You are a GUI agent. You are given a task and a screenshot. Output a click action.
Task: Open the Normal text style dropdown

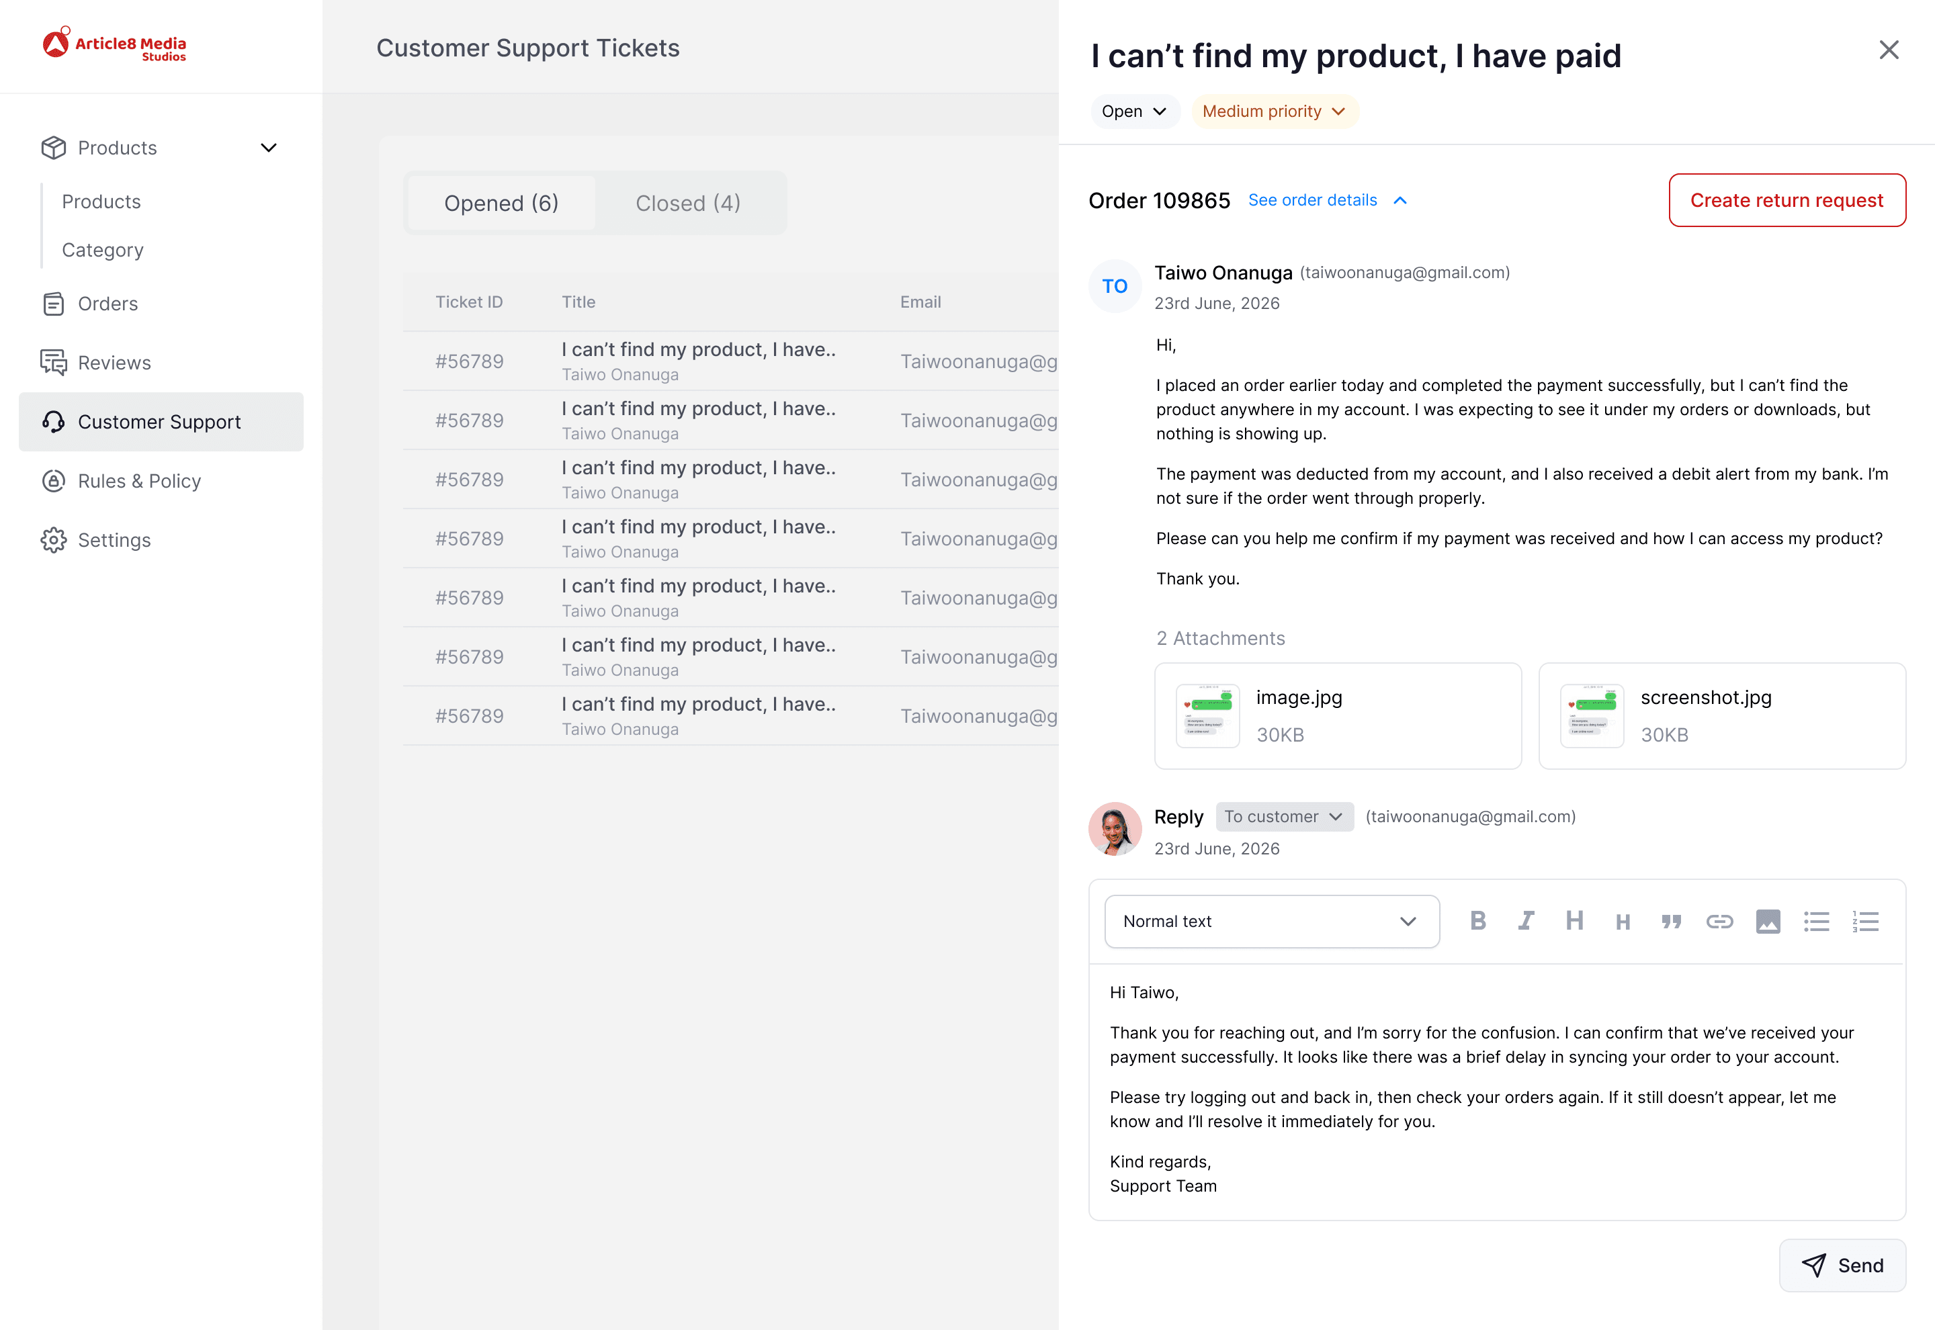point(1271,921)
